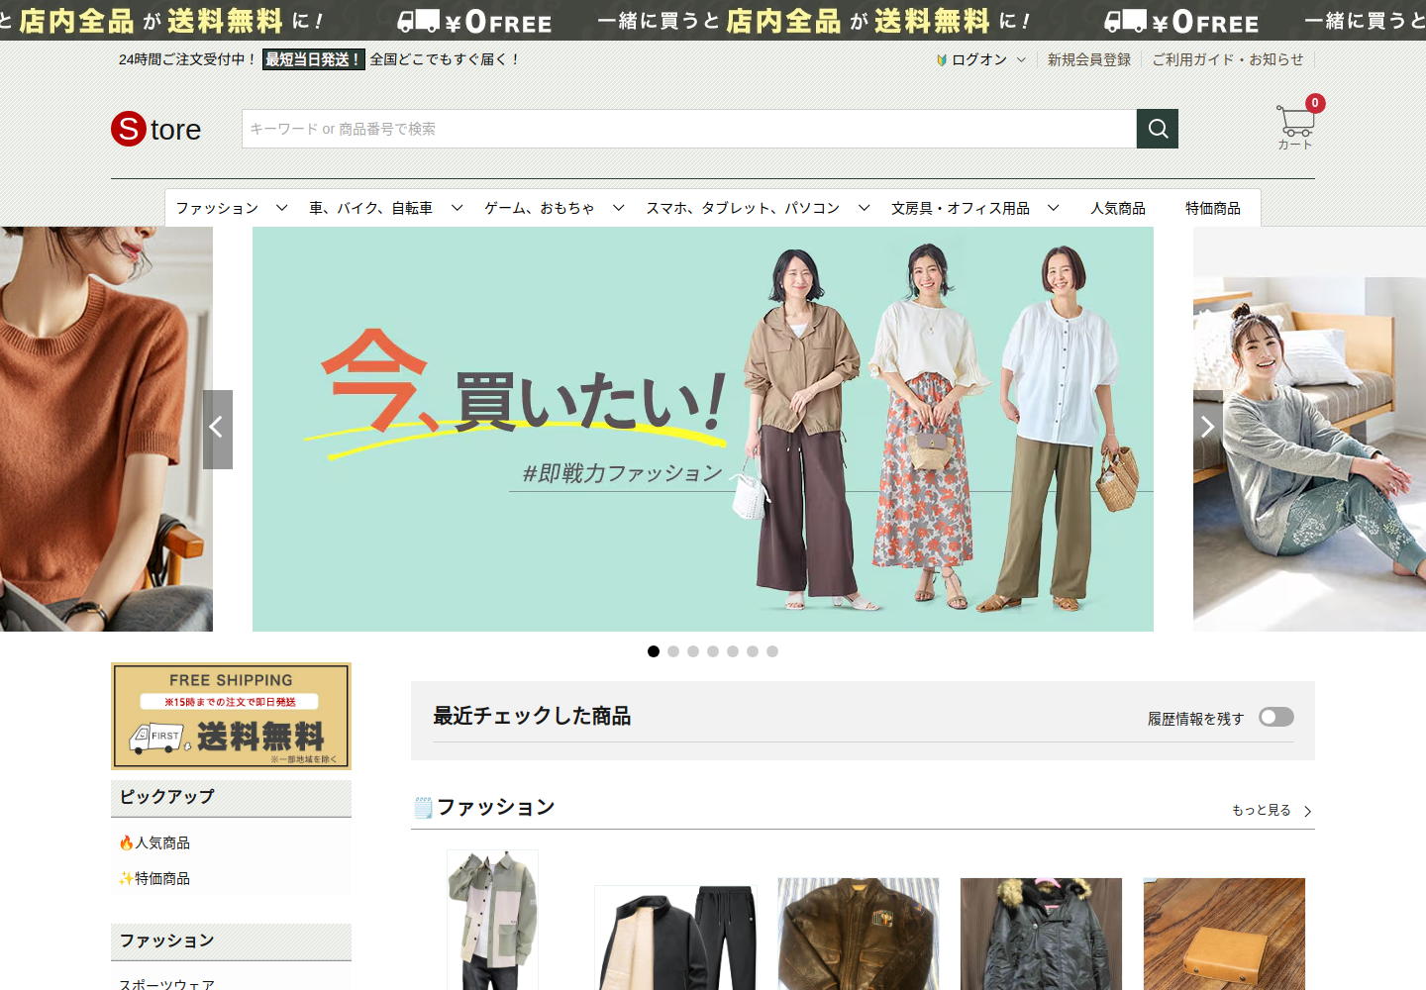Click the search magnifier button
The width and height of the screenshot is (1426, 990).
(1158, 129)
